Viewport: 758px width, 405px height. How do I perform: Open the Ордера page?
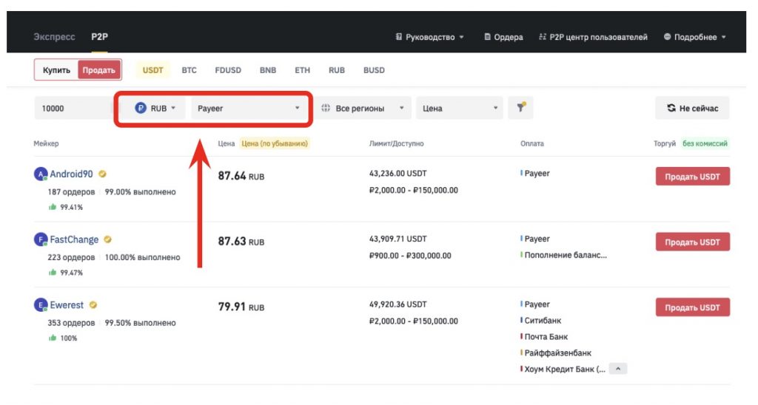(x=503, y=37)
